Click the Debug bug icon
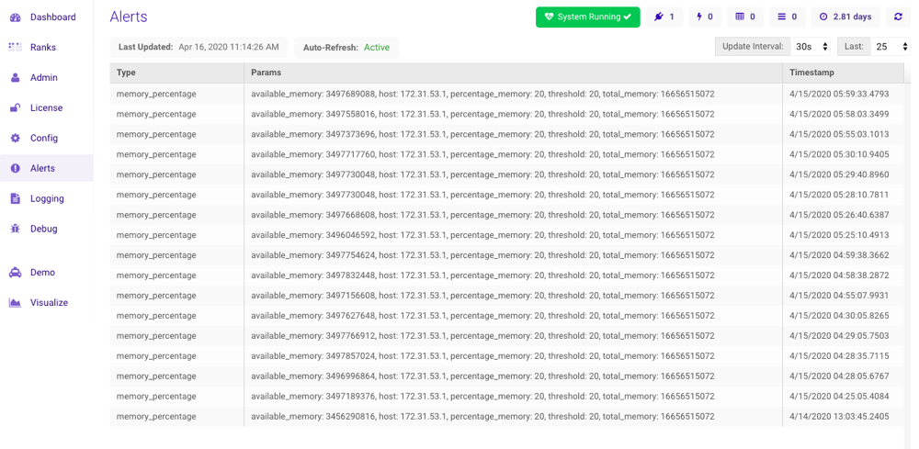This screenshot has height=449, width=919. [x=16, y=229]
